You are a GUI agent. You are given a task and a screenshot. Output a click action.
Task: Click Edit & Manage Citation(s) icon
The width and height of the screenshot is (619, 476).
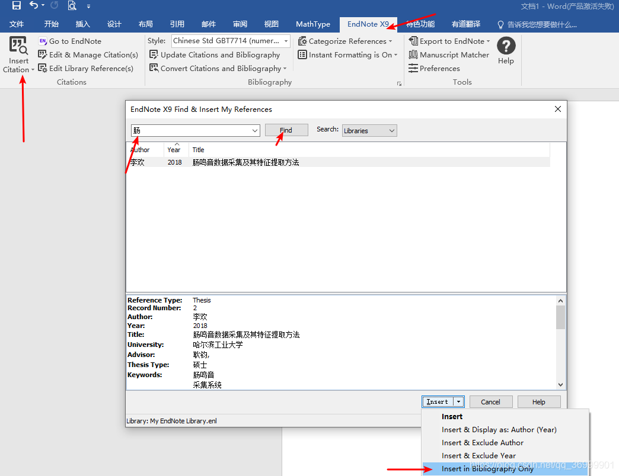click(43, 54)
